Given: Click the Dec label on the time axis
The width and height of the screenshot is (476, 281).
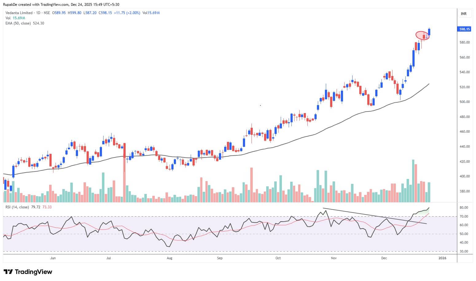Looking at the screenshot, I should pyautogui.click(x=384, y=258).
